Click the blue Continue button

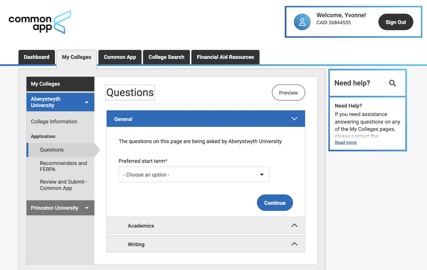(275, 203)
